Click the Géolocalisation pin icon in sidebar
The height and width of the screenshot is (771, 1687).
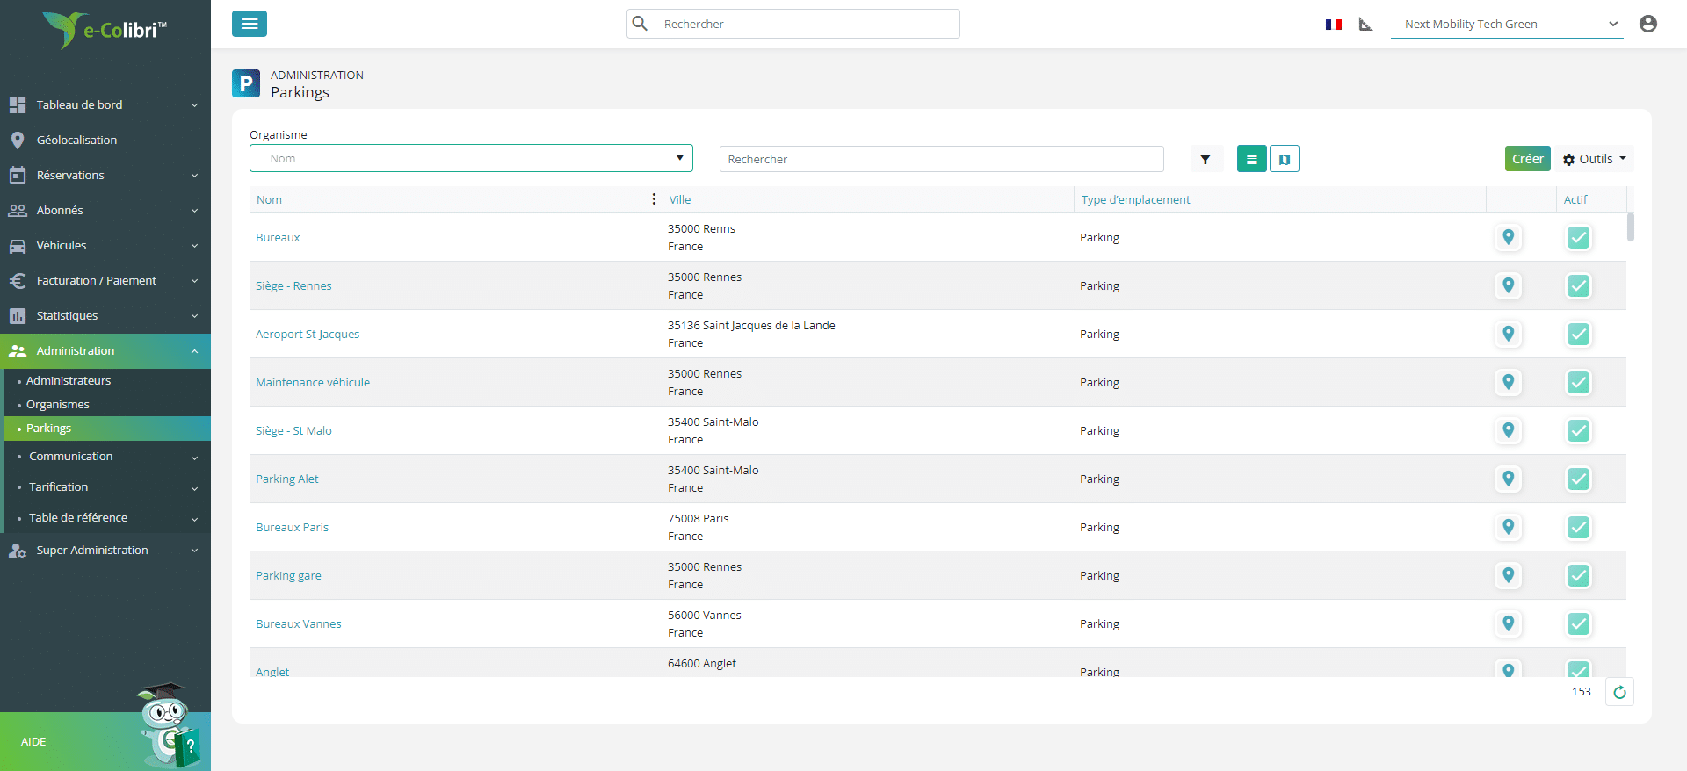click(x=18, y=140)
